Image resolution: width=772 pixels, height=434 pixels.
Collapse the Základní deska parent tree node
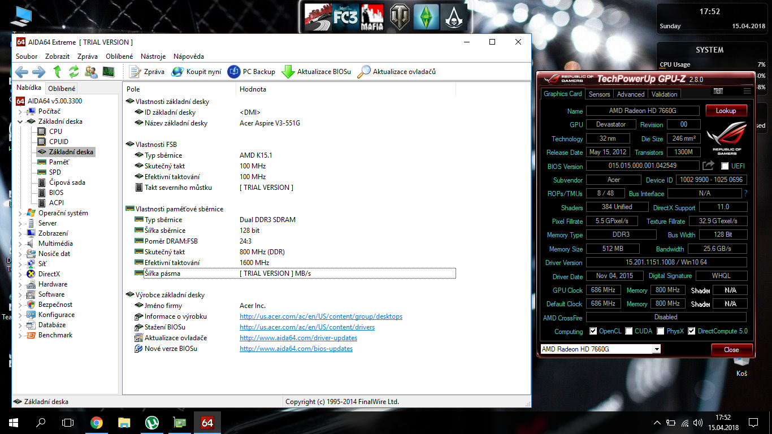[20, 121]
